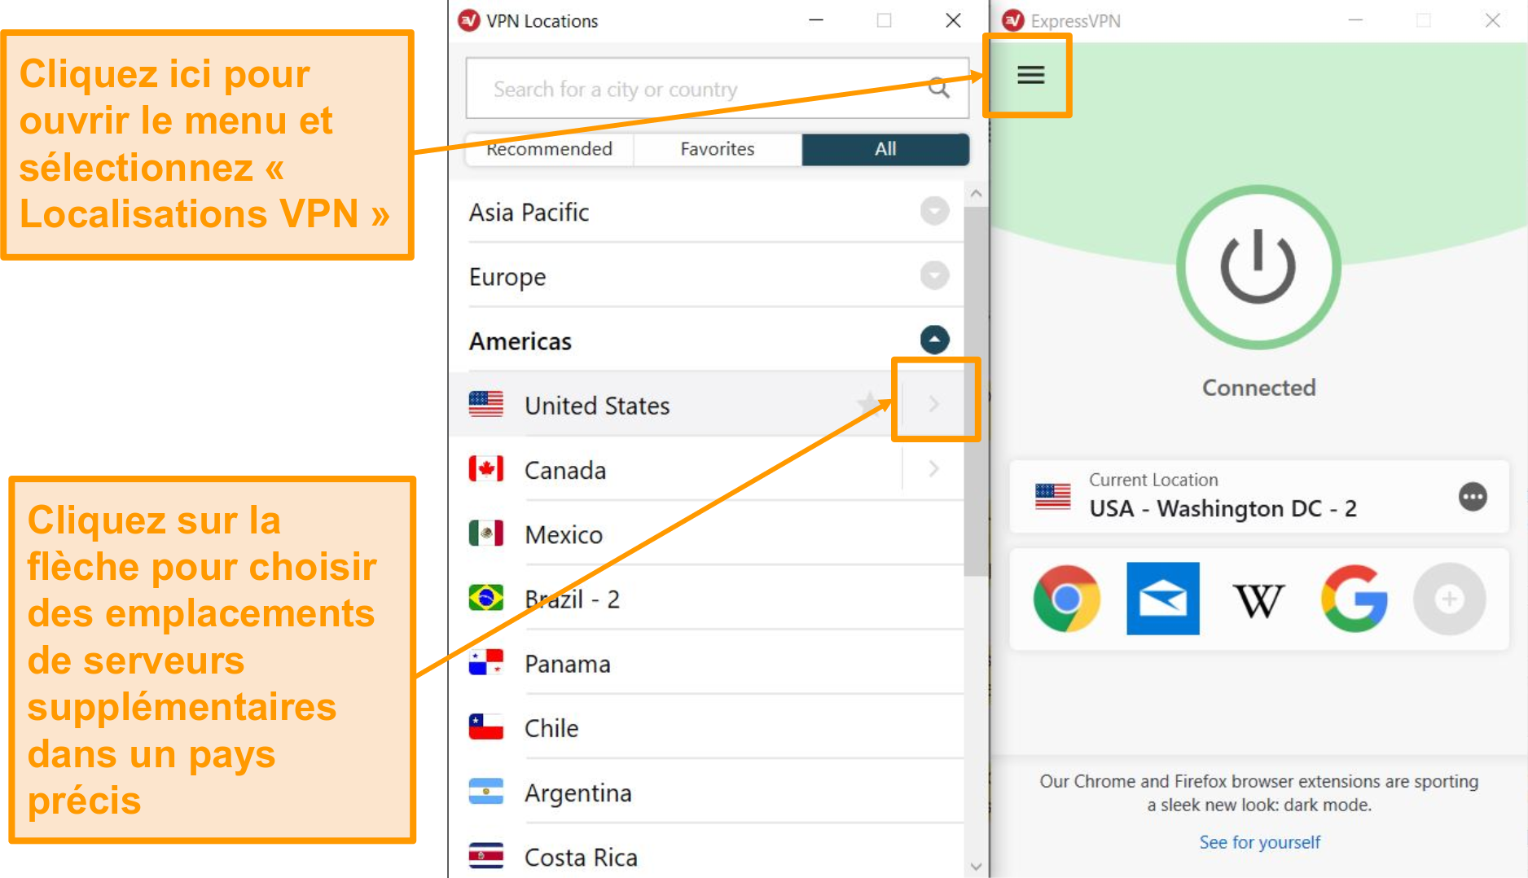Switch to the Favorites tab
Viewport: 1528px width, 878px height.
[718, 149]
